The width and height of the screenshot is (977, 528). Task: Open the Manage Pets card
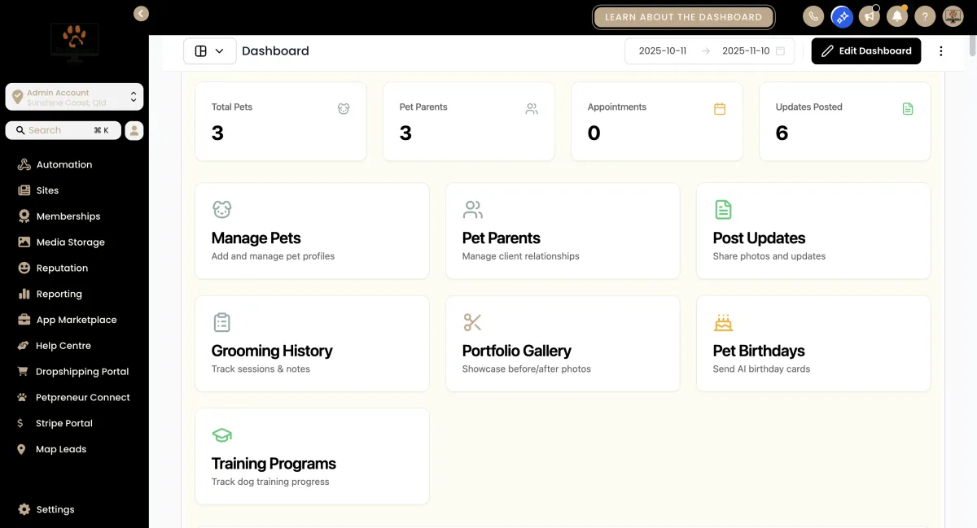coord(312,231)
